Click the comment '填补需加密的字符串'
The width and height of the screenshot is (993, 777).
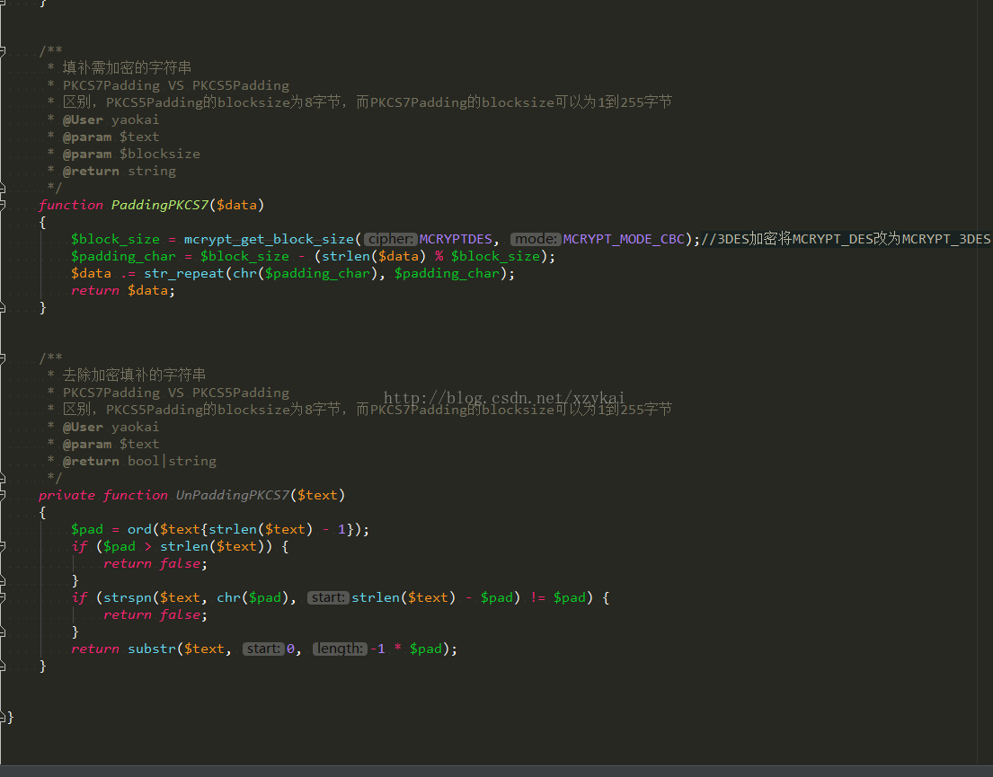(x=127, y=67)
